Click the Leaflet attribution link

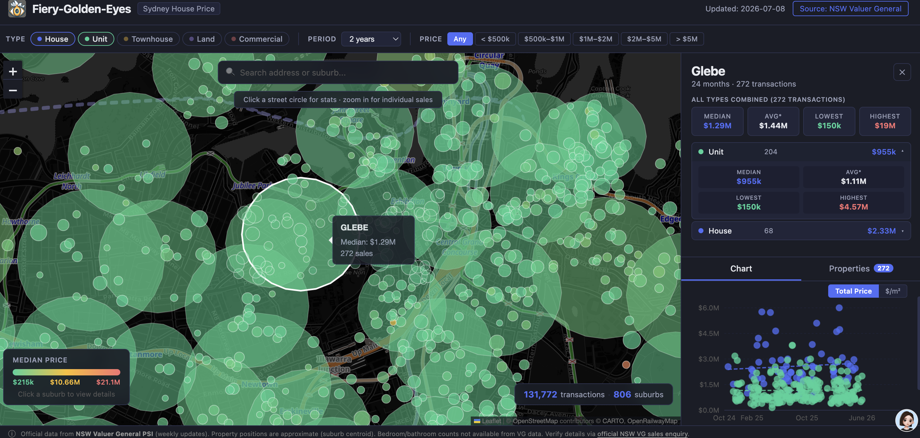[488, 421]
